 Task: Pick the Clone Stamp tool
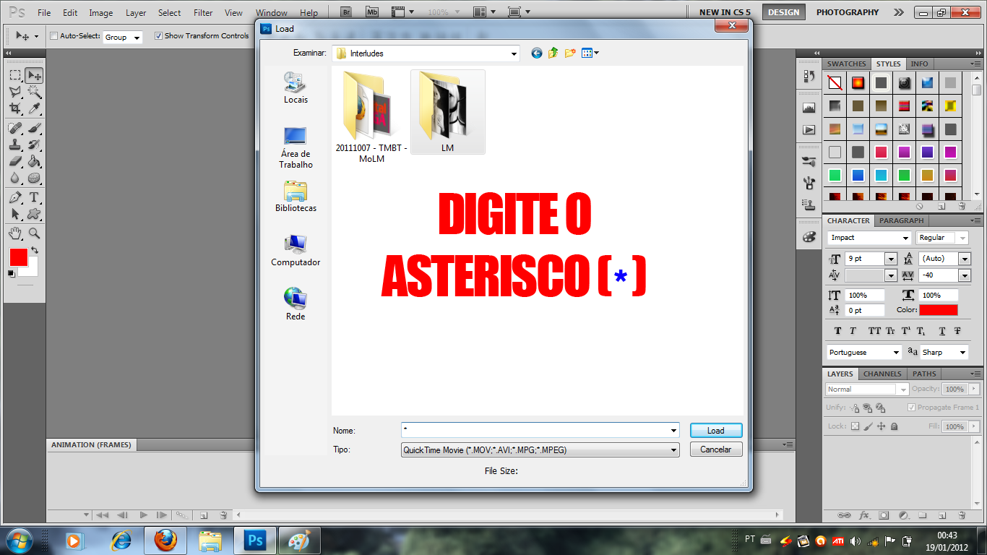click(15, 145)
